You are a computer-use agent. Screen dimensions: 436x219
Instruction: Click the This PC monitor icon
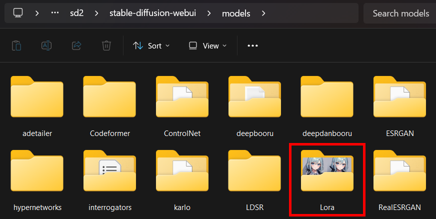[x=18, y=13]
